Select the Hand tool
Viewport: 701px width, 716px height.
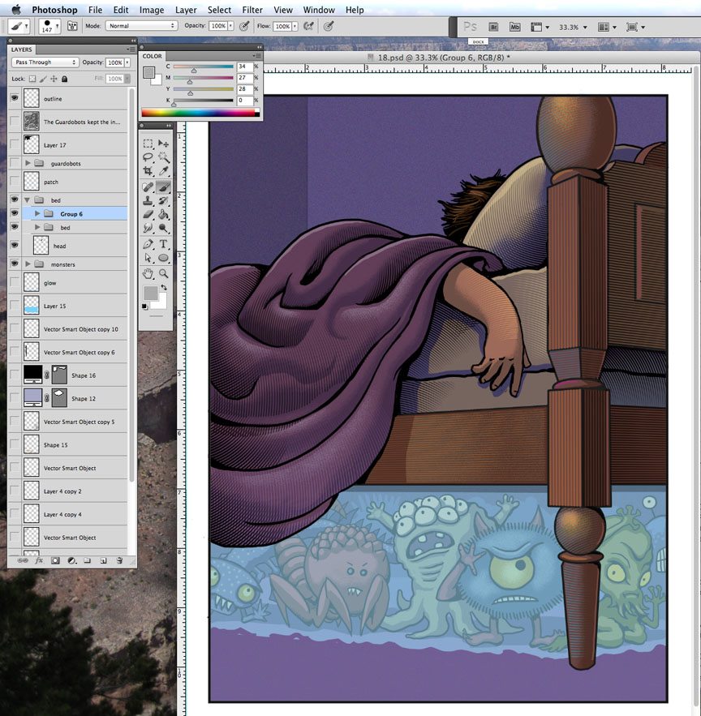click(x=148, y=273)
